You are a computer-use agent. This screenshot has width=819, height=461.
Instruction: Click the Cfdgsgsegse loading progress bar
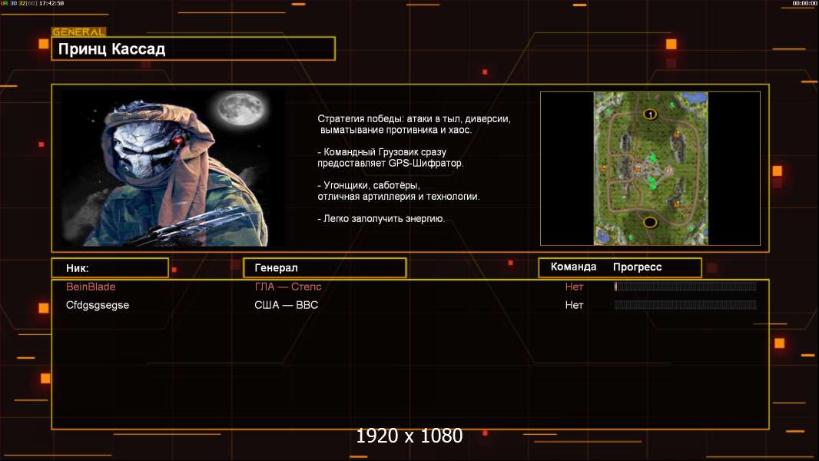click(685, 305)
